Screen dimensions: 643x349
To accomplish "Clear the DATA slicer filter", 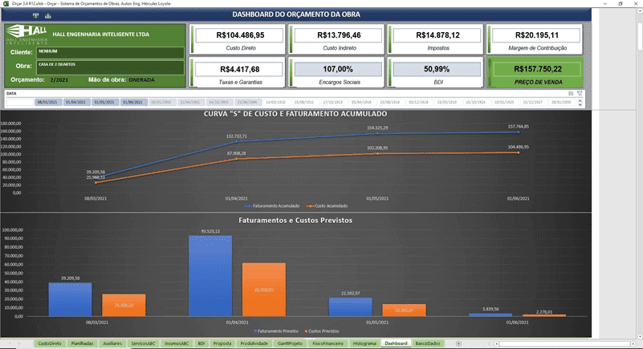I will pos(580,94).
